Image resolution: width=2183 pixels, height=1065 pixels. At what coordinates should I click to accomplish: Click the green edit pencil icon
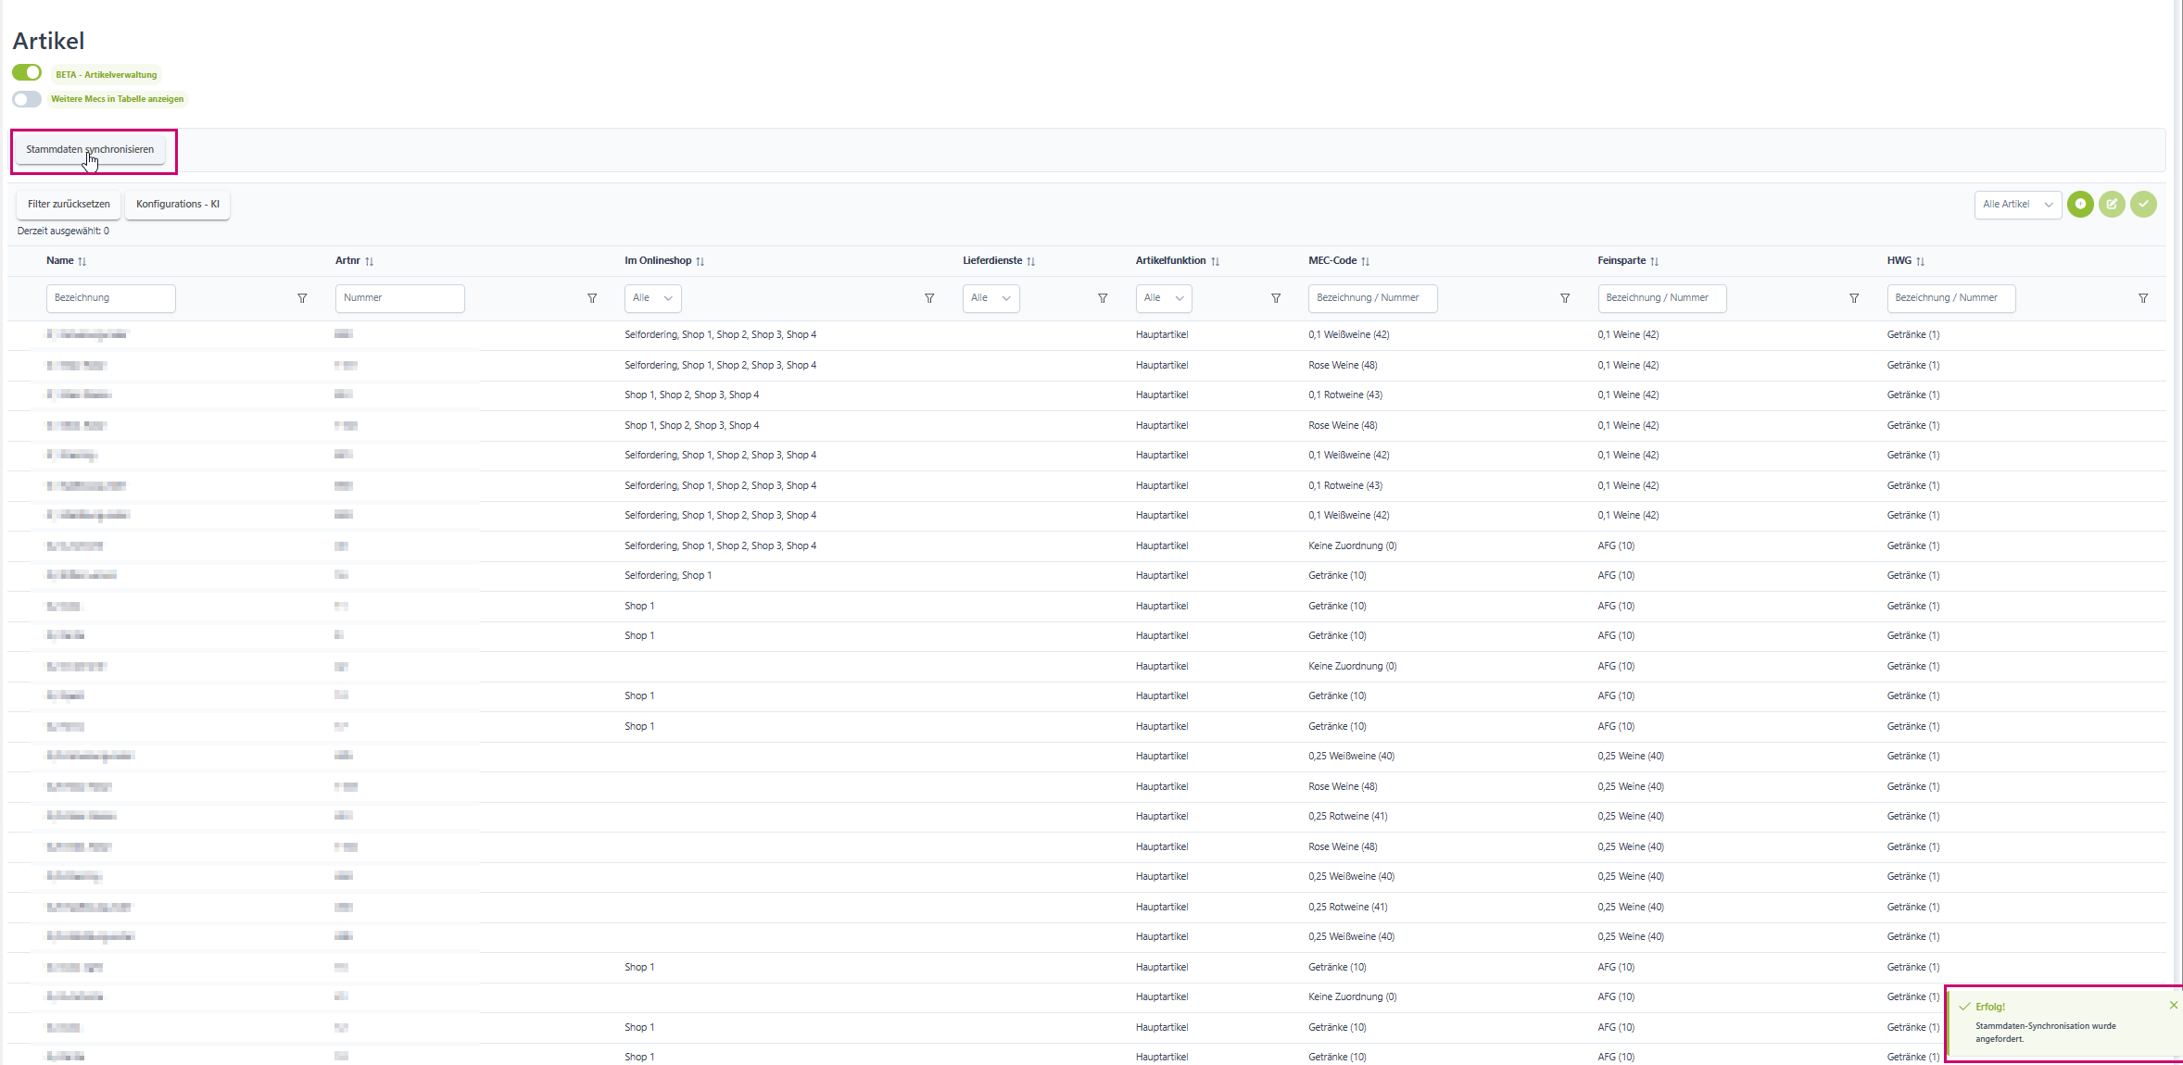coord(2112,204)
